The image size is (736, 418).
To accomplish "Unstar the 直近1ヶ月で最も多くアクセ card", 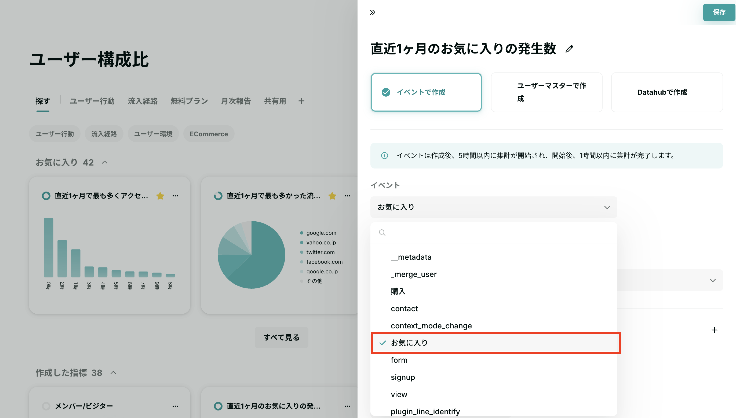I will tap(160, 196).
